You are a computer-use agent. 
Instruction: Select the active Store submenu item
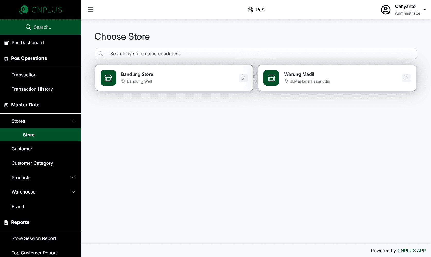40,135
